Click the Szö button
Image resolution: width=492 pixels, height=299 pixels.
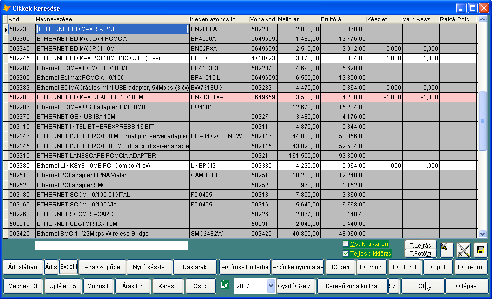(393, 286)
